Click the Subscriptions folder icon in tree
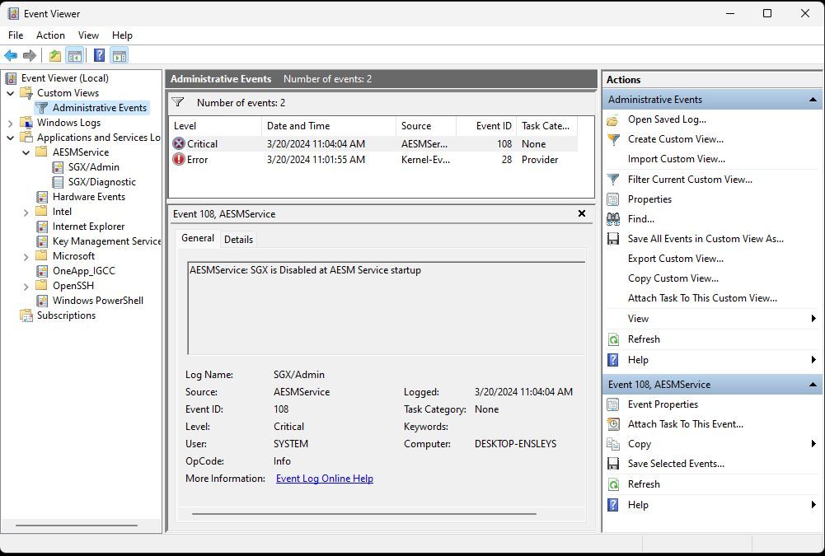825x556 pixels. (x=26, y=315)
